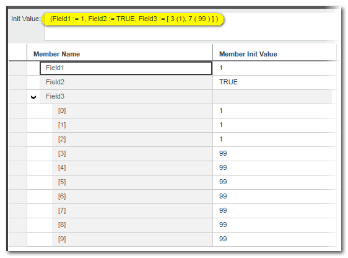Screen dimensions: 348x258
Task: Select the Field2 member name cell
Action: (126, 82)
